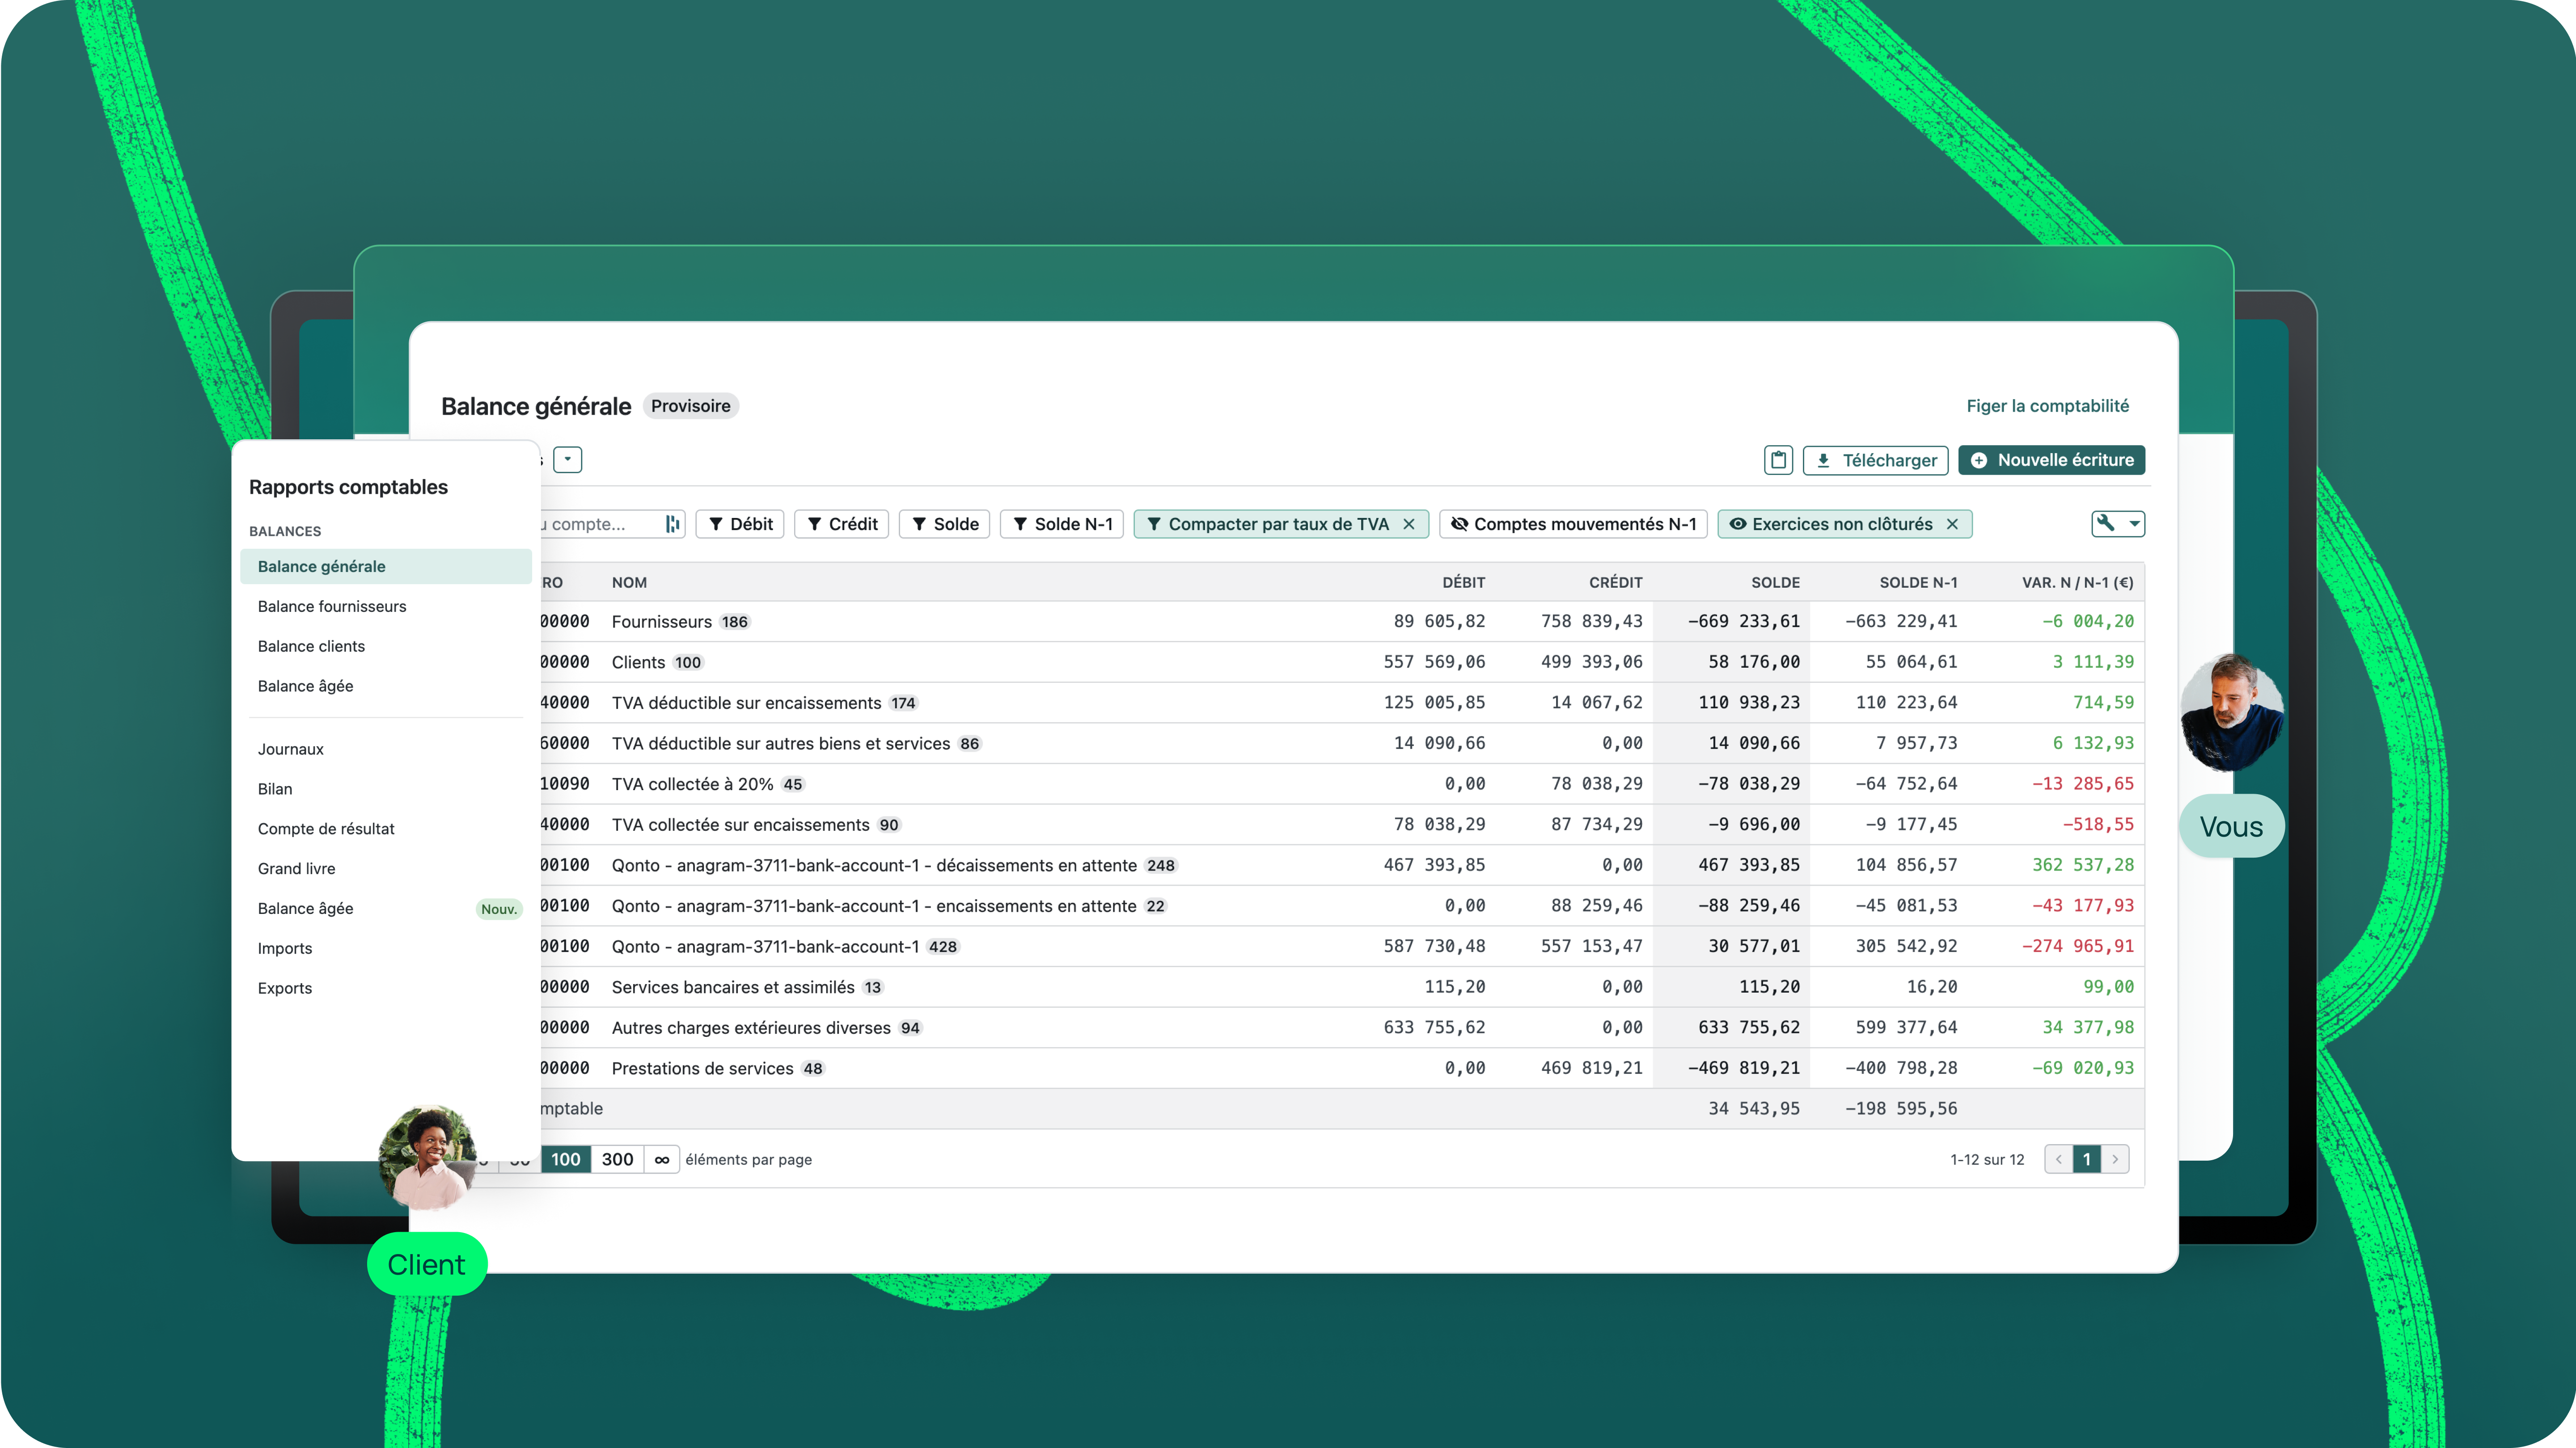Click the clipboard icon near Télécharger
The image size is (2576, 1448).
1778,460
